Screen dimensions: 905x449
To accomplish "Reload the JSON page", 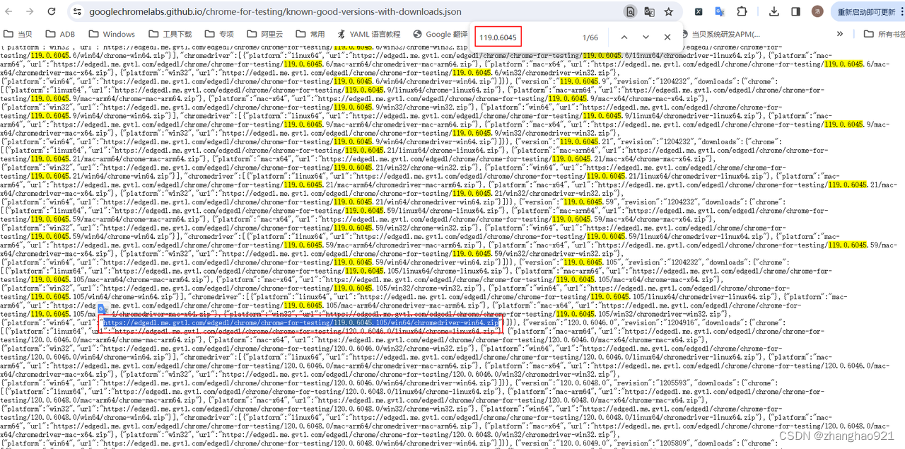I will pos(52,12).
